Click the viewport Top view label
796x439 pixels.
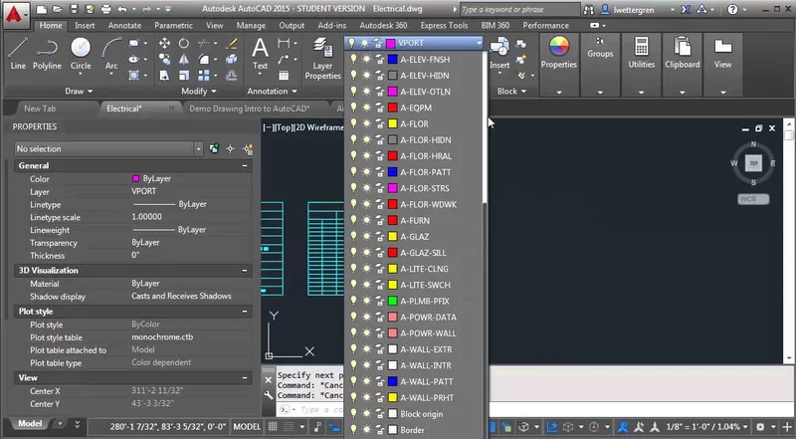(284, 127)
